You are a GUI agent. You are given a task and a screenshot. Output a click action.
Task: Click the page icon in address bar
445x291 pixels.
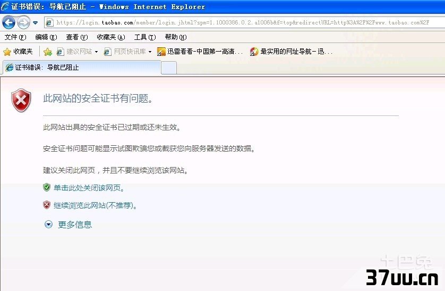(49, 22)
